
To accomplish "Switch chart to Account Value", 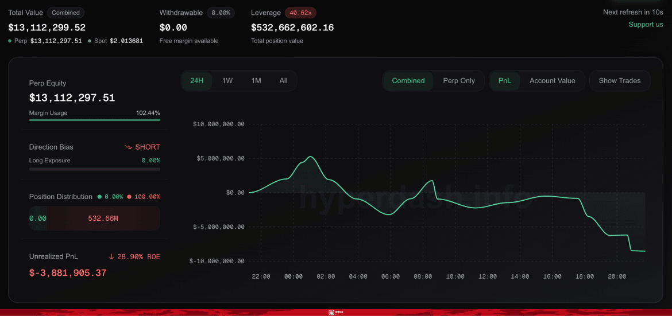I will coord(552,80).
